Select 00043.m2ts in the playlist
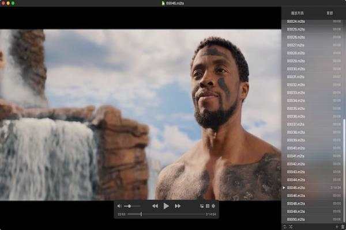This screenshot has width=346, height=230. (312, 172)
